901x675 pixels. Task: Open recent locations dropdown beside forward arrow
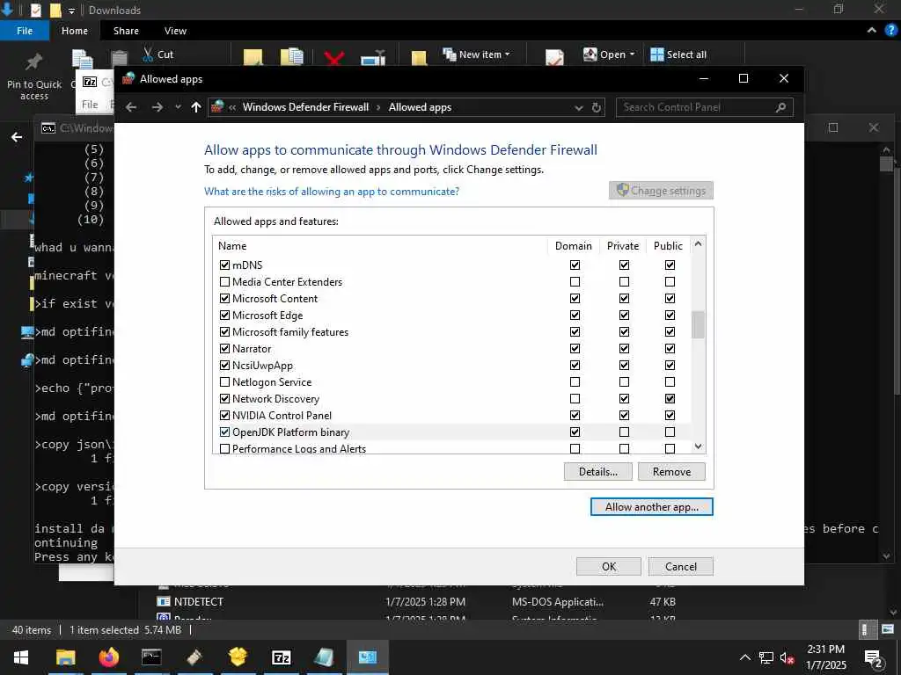point(178,107)
